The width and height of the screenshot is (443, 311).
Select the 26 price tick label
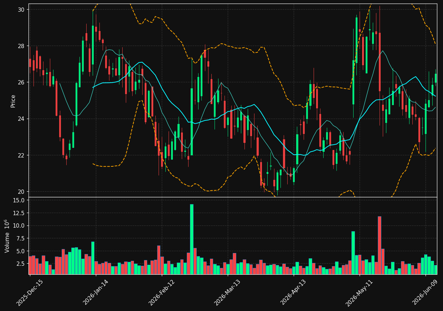point(21,82)
